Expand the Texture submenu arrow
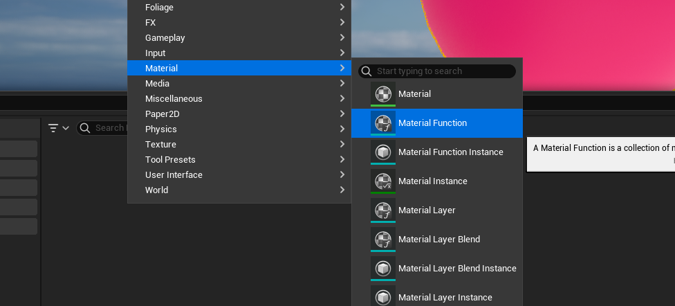Screen dimensions: 675x306 [342, 144]
